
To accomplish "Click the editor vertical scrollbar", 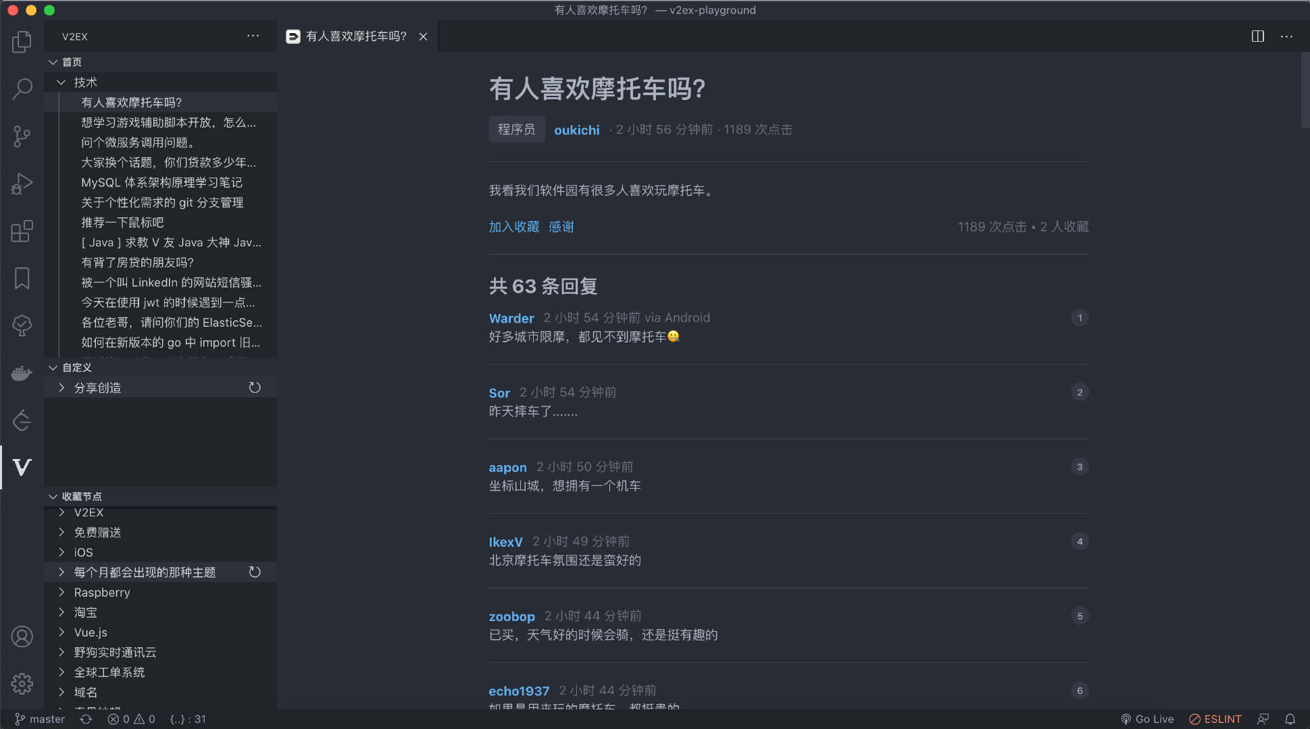I will [x=1304, y=91].
